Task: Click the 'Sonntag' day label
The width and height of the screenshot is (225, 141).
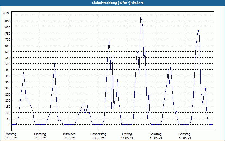Action: (185, 134)
